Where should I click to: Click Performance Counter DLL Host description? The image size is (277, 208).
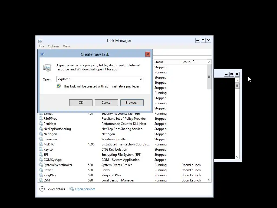click(x=124, y=123)
